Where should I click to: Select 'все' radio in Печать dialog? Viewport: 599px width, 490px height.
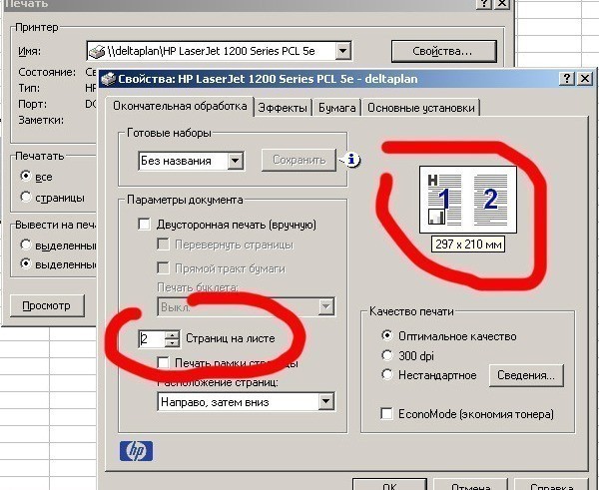[26, 176]
